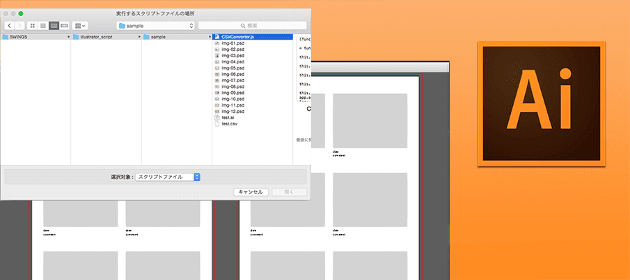Viewport: 630px width, 280px height.
Task: Go forward with the right chevron button
Action: click(x=19, y=26)
